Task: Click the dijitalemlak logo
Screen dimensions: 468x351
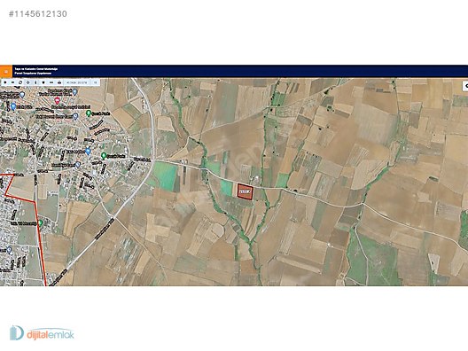Action: tap(42, 333)
